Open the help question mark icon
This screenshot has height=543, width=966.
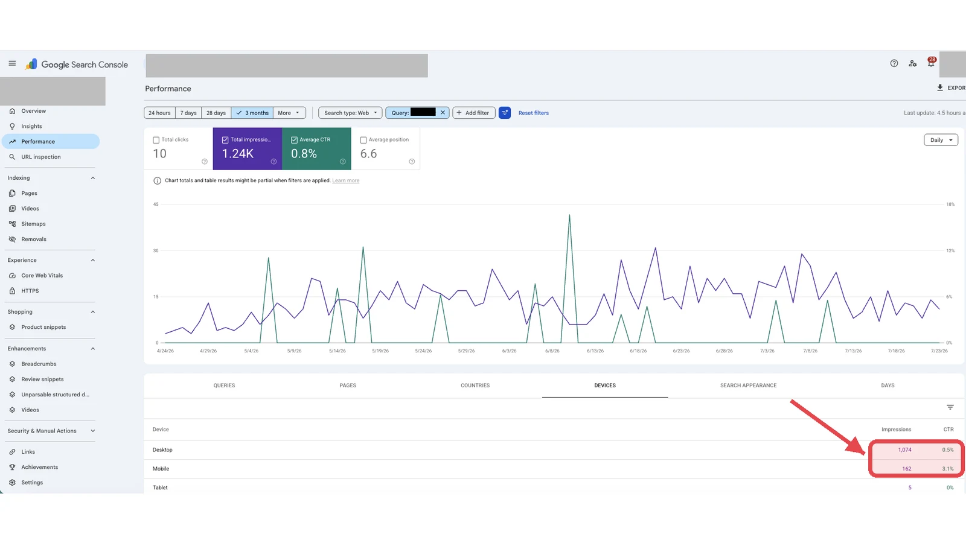[x=894, y=63]
